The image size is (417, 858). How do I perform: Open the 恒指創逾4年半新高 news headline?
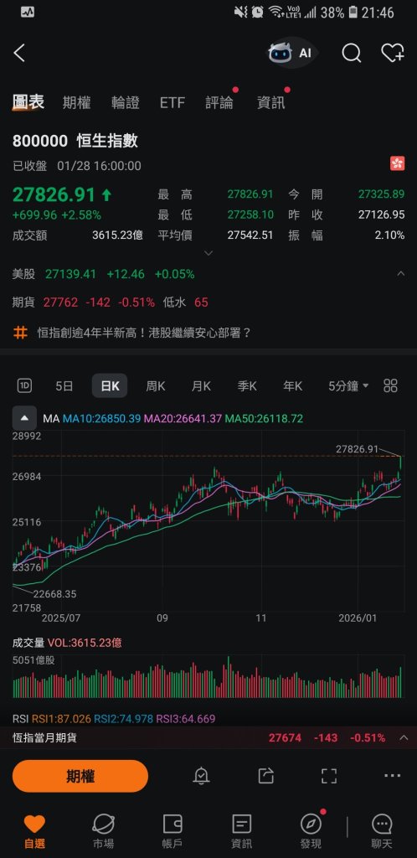point(144,332)
